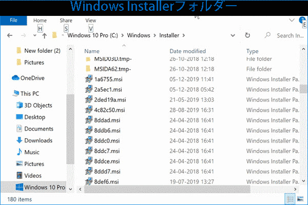Switch to Details view layout
Screen dimensions: 308x205
coord(290,199)
